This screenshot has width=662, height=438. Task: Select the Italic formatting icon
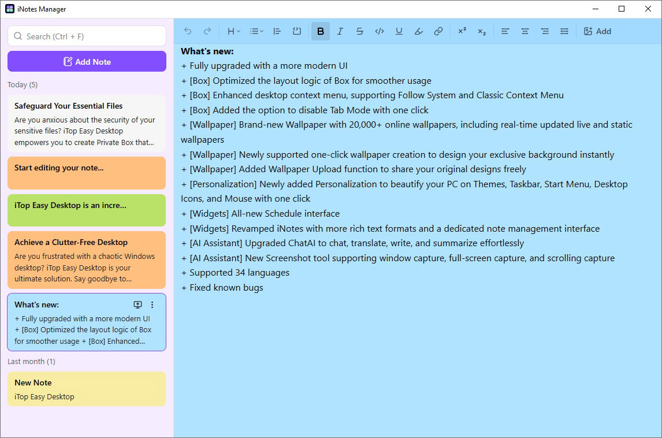[340, 31]
